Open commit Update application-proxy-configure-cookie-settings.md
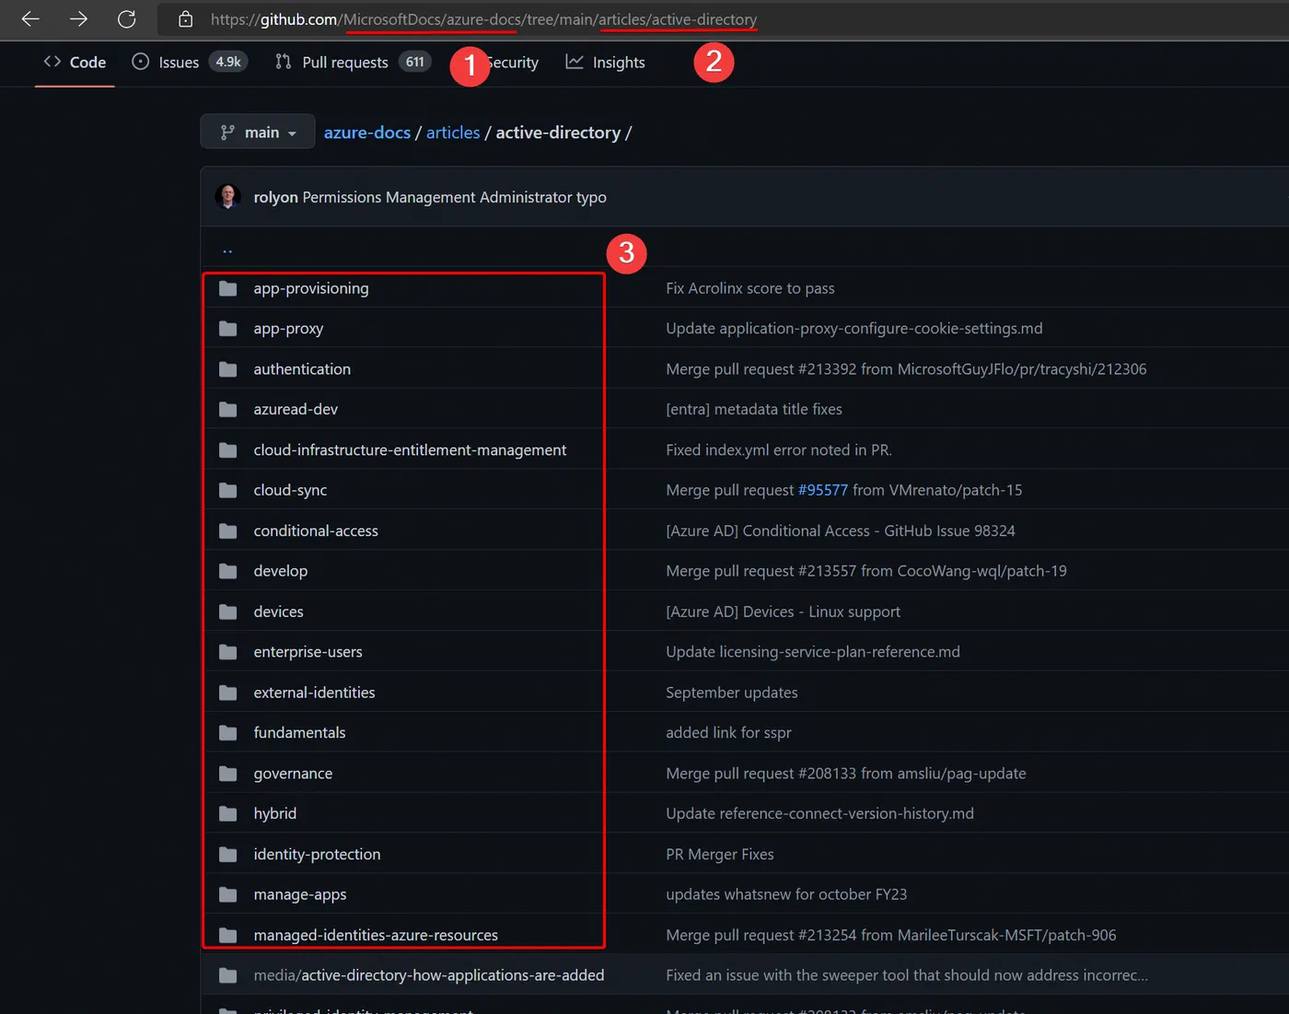 (x=854, y=329)
